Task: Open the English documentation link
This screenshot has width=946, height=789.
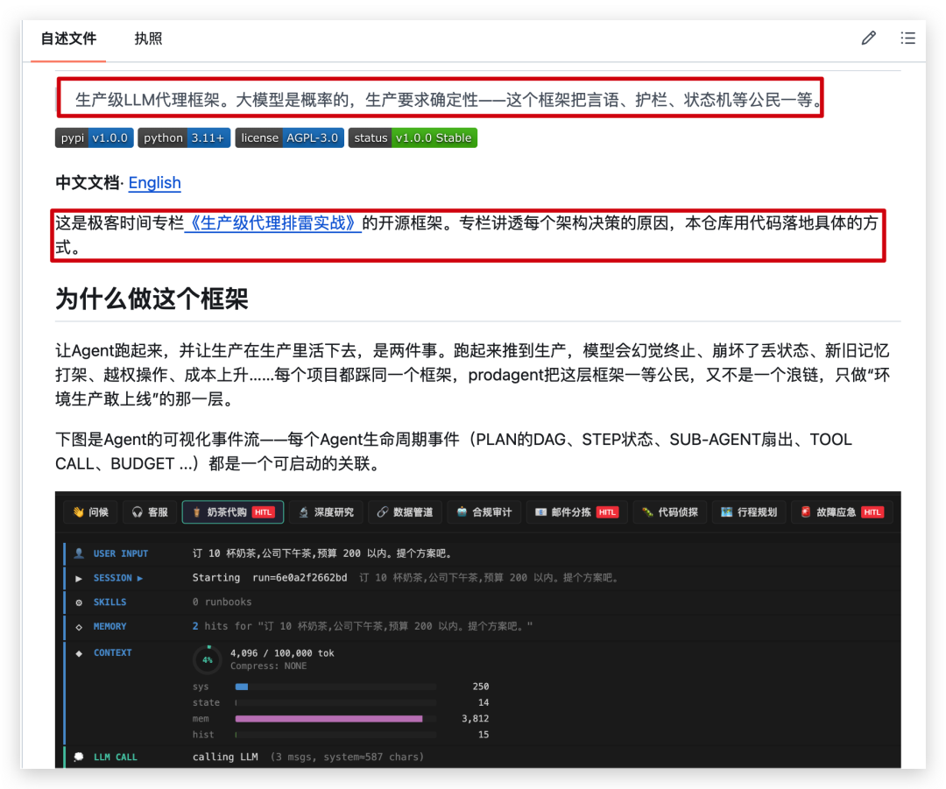Action: [x=154, y=183]
